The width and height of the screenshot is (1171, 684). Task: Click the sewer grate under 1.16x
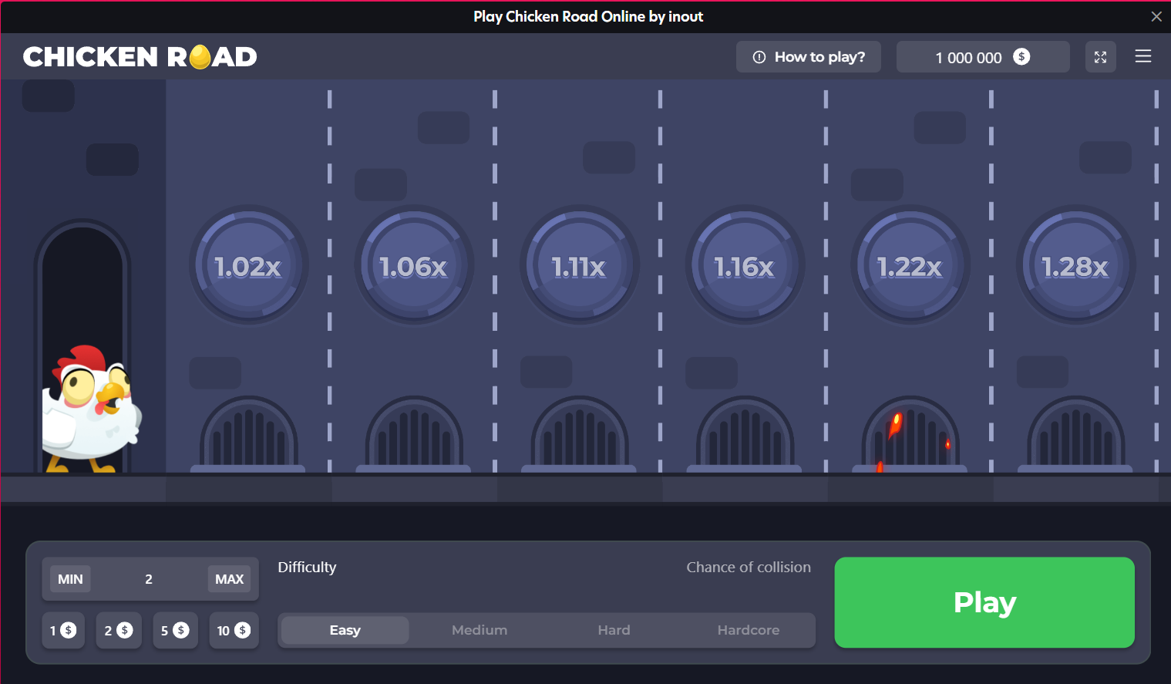745,433
